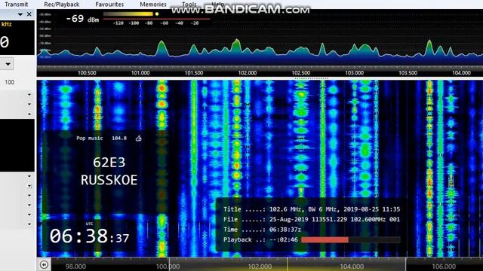
Task: Click 106.000 on the bottom band bar
Action: pos(444,266)
